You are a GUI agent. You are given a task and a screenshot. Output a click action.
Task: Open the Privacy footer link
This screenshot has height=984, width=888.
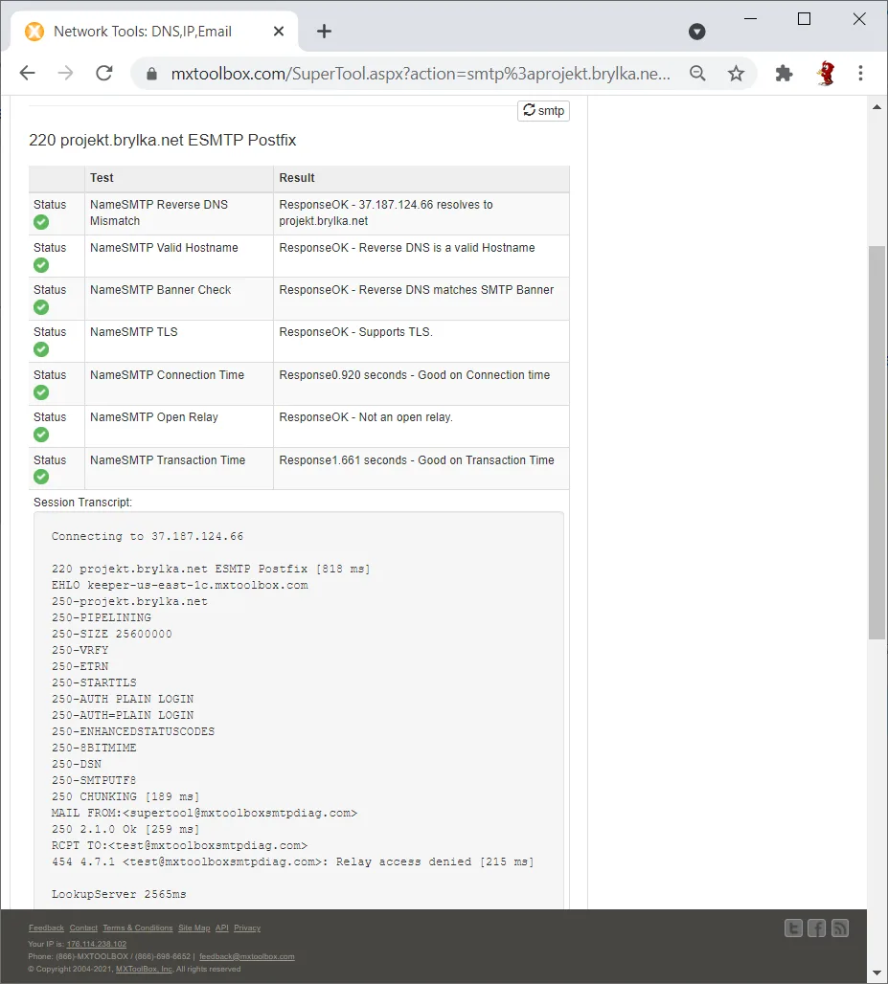click(247, 928)
